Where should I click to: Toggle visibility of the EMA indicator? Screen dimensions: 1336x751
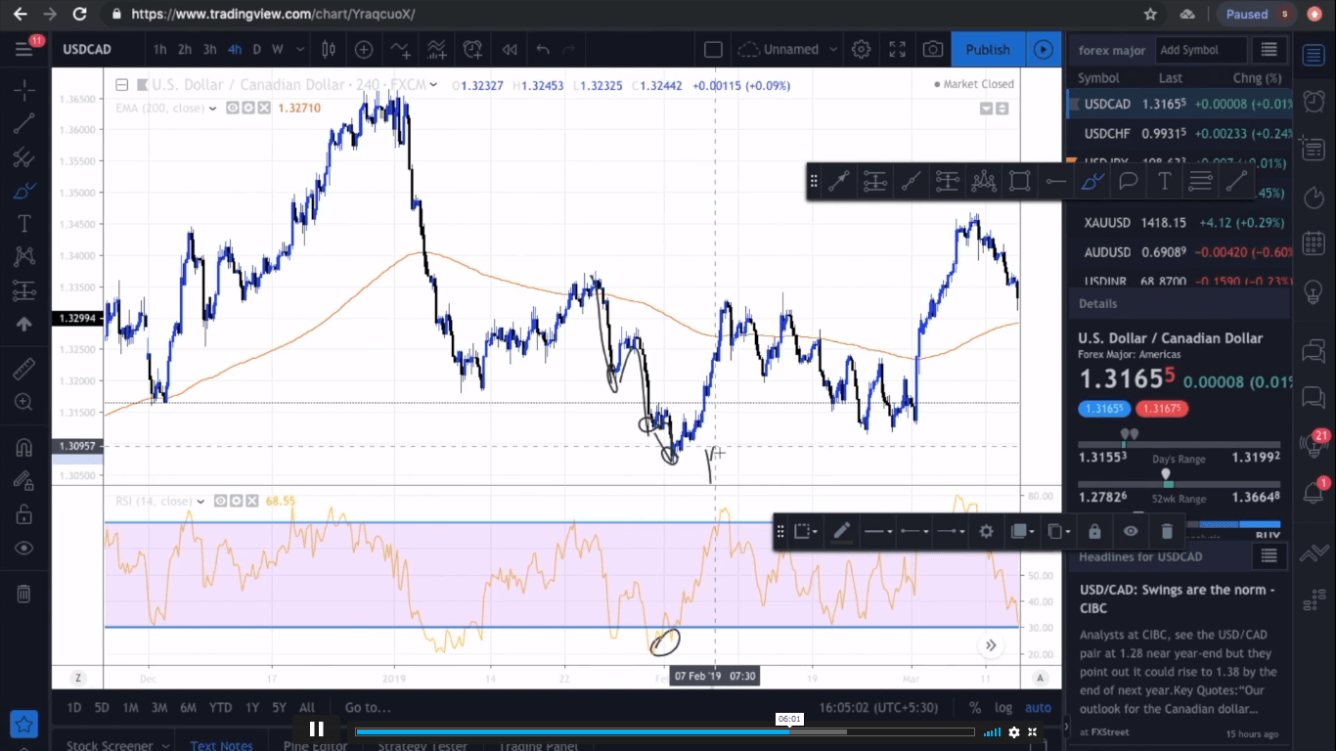(233, 108)
